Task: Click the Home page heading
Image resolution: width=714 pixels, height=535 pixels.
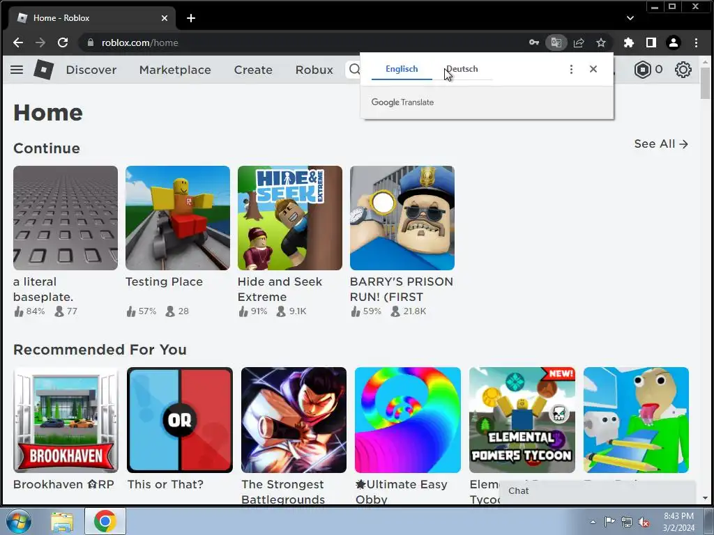Action: point(48,112)
